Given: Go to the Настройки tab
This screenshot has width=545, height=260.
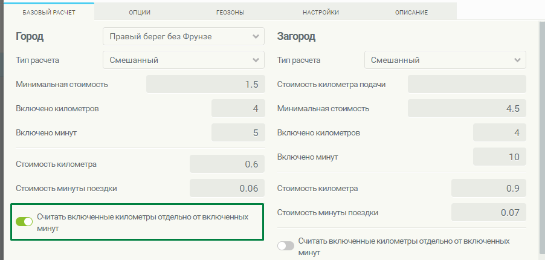Looking at the screenshot, I should coord(321,12).
